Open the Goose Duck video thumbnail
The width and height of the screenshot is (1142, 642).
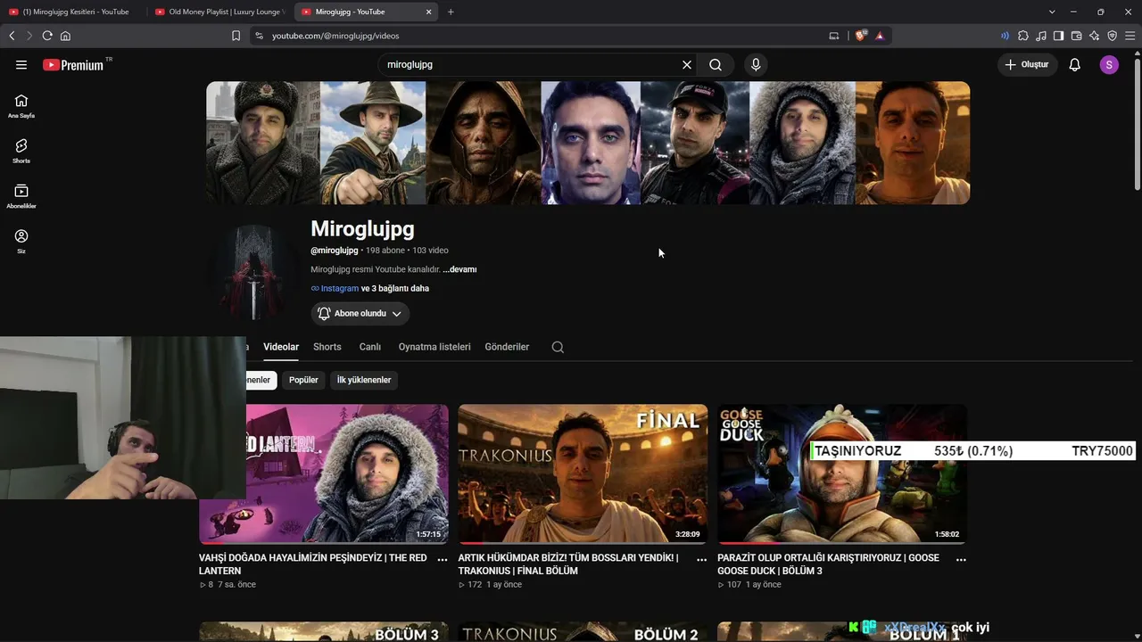coord(842,474)
